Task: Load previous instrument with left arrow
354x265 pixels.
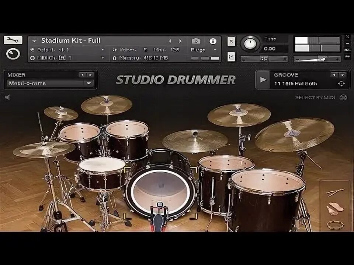Action: [x=170, y=41]
